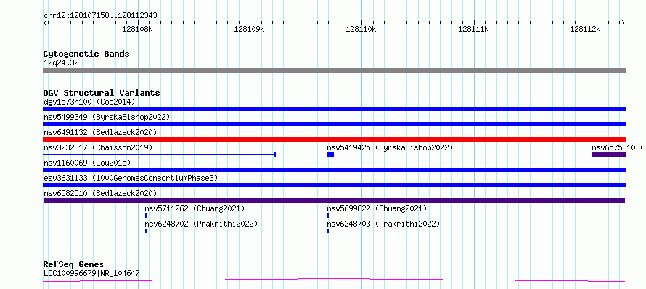
Task: Click the small blue nsv5419425 block
Action: [x=330, y=155]
